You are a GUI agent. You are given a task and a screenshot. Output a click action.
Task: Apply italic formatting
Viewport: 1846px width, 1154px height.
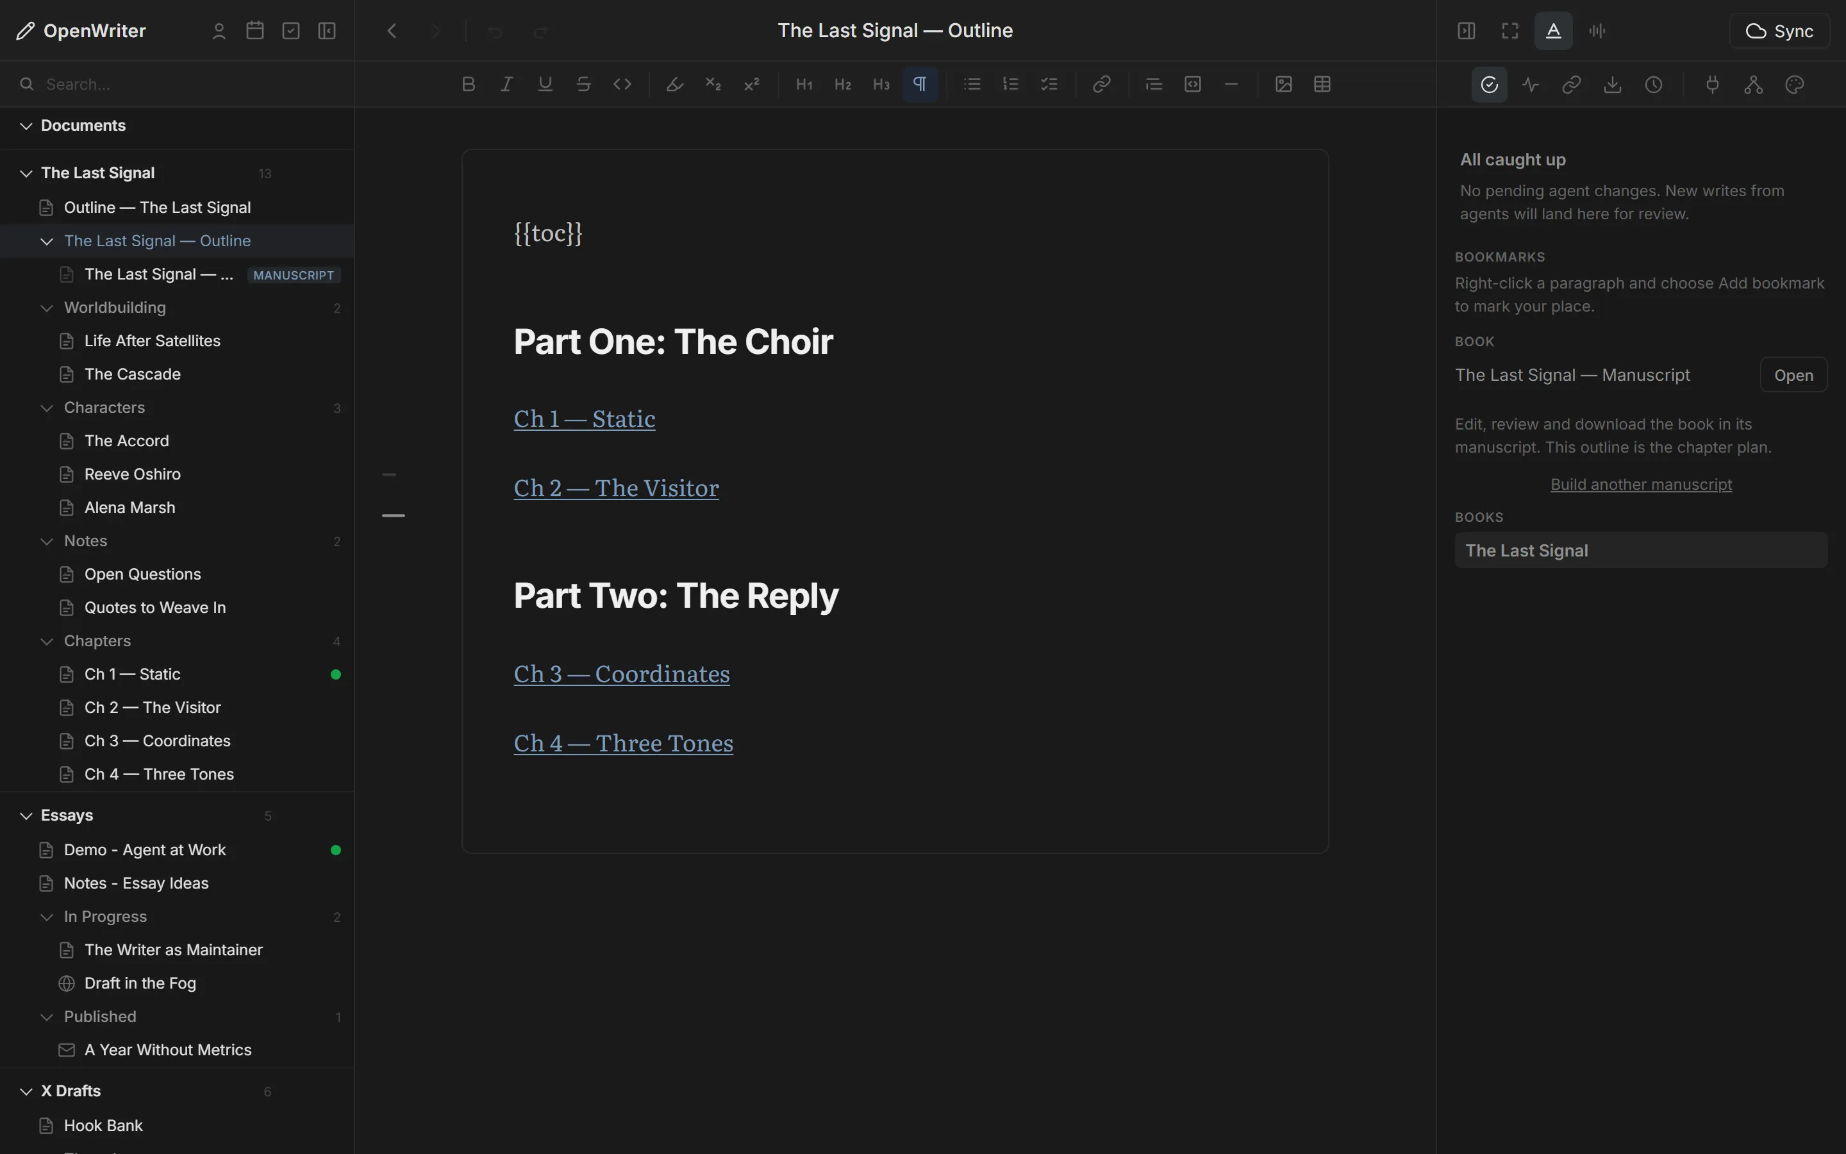[x=506, y=84]
